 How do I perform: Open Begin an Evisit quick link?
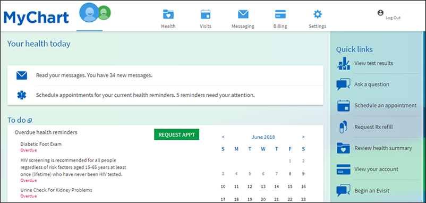click(x=372, y=190)
